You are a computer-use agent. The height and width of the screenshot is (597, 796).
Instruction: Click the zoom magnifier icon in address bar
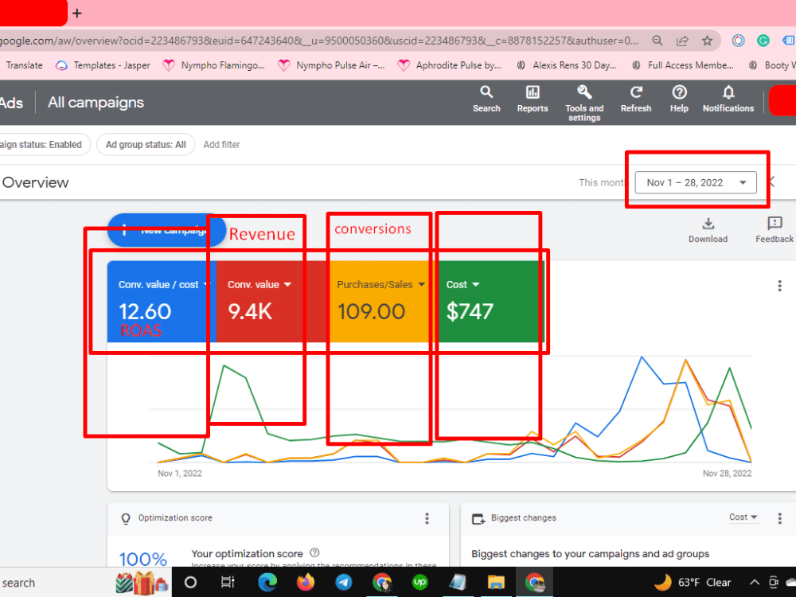(x=657, y=41)
